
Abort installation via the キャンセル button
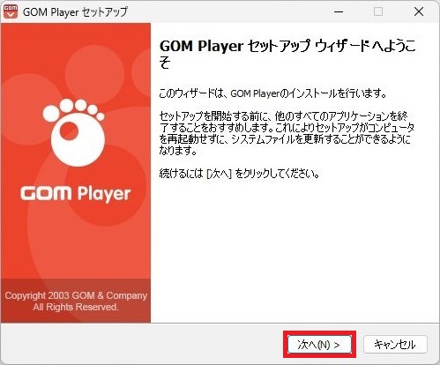pos(395,345)
